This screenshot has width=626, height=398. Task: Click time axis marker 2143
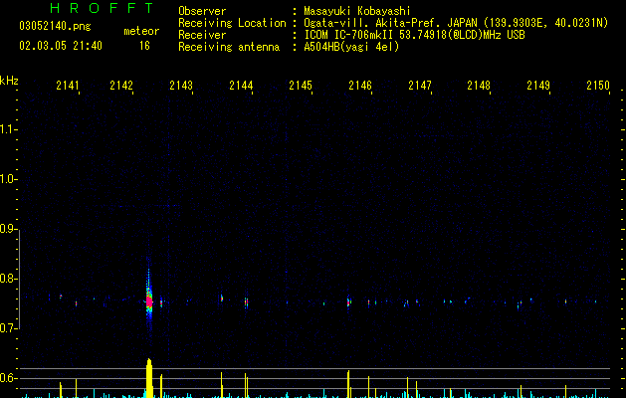point(181,85)
